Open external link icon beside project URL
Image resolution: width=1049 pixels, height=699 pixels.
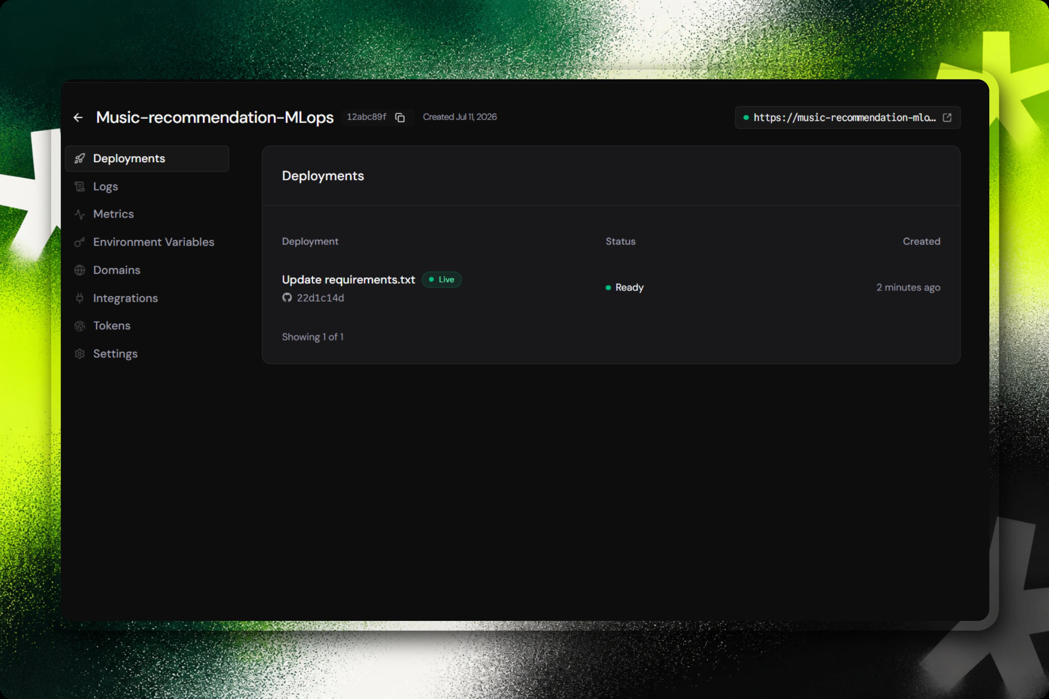point(947,117)
